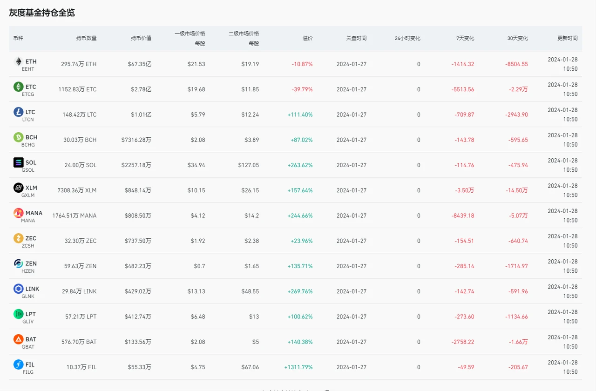This screenshot has height=391, width=596.
Task: Select the Decentraland MANA icon
Action: [x=19, y=213]
